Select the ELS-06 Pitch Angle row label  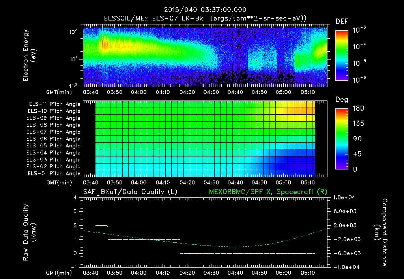(x=53, y=139)
